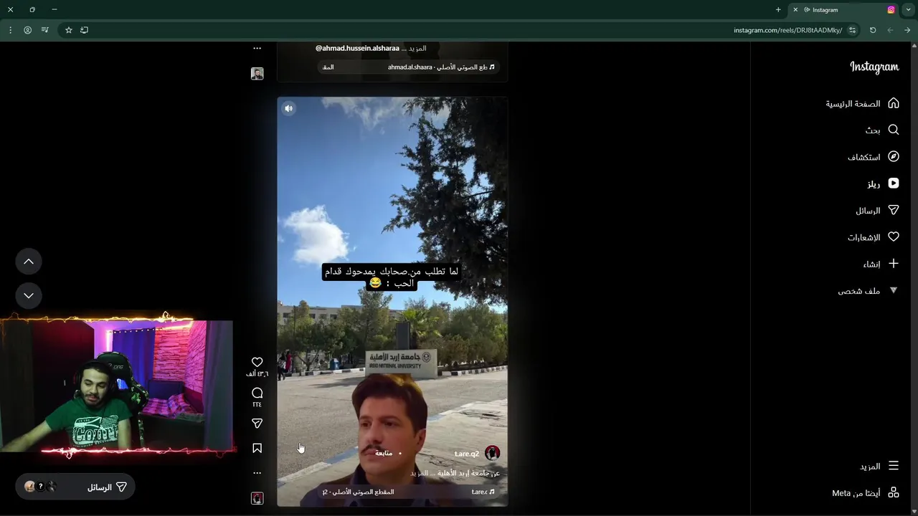Open comments on the t.are.q2 reel
918x516 pixels.
257,393
